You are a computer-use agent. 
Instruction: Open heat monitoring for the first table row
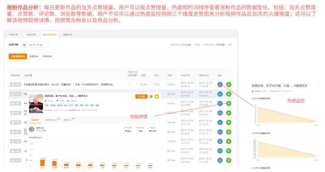coord(220,85)
